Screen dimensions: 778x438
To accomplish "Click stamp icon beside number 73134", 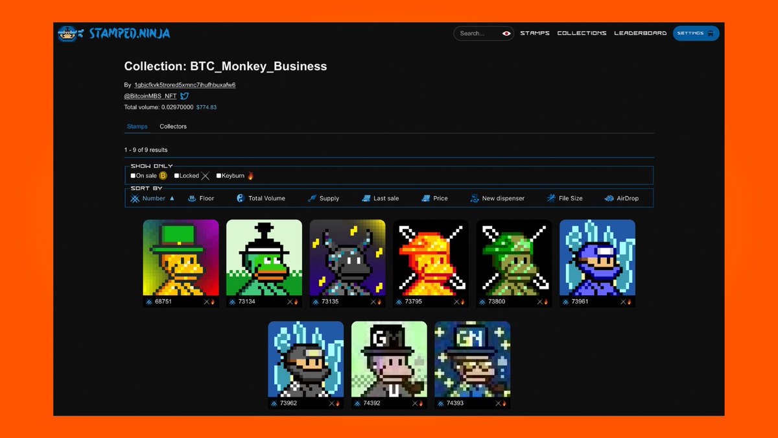I will 232,302.
